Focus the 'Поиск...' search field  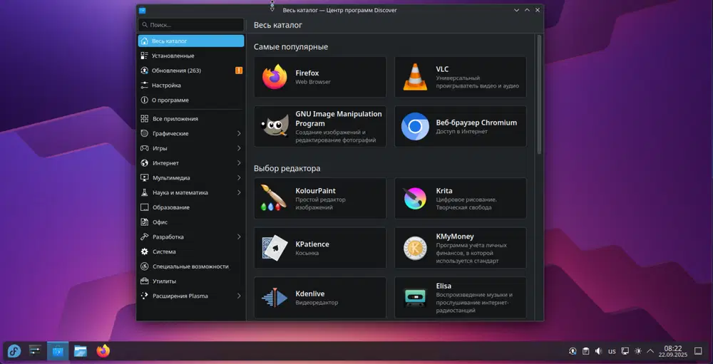191,25
